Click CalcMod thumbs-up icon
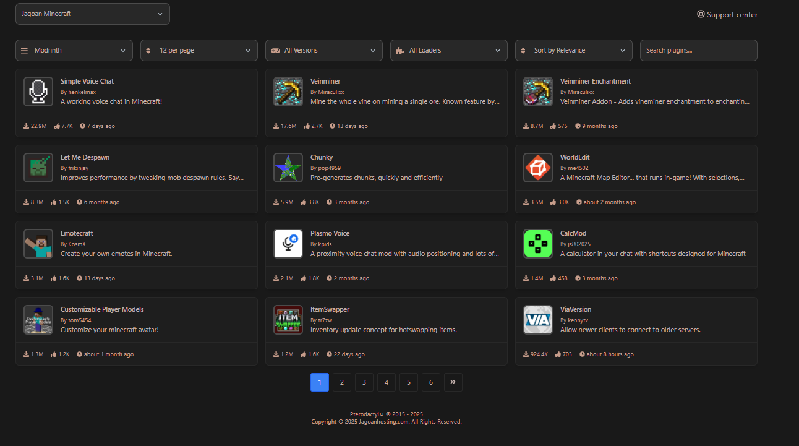This screenshot has height=446, width=799. click(x=552, y=278)
